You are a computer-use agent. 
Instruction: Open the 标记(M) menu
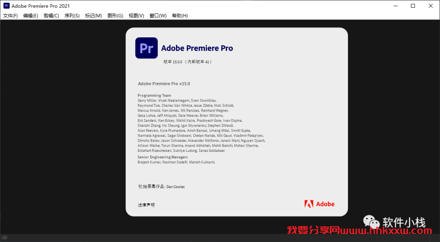click(x=93, y=16)
